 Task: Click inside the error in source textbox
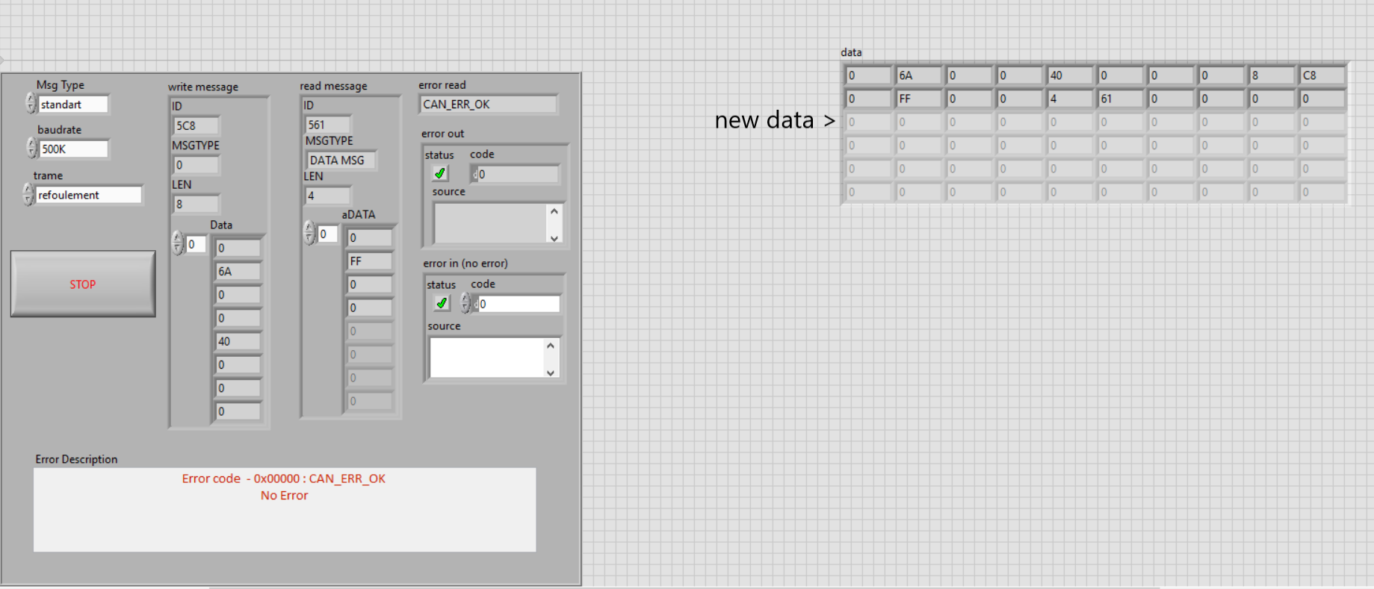coord(486,358)
